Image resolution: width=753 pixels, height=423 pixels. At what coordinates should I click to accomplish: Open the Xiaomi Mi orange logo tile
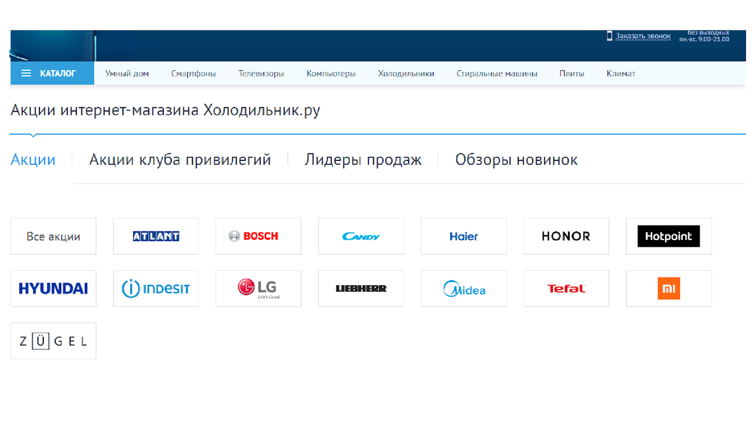(x=669, y=288)
